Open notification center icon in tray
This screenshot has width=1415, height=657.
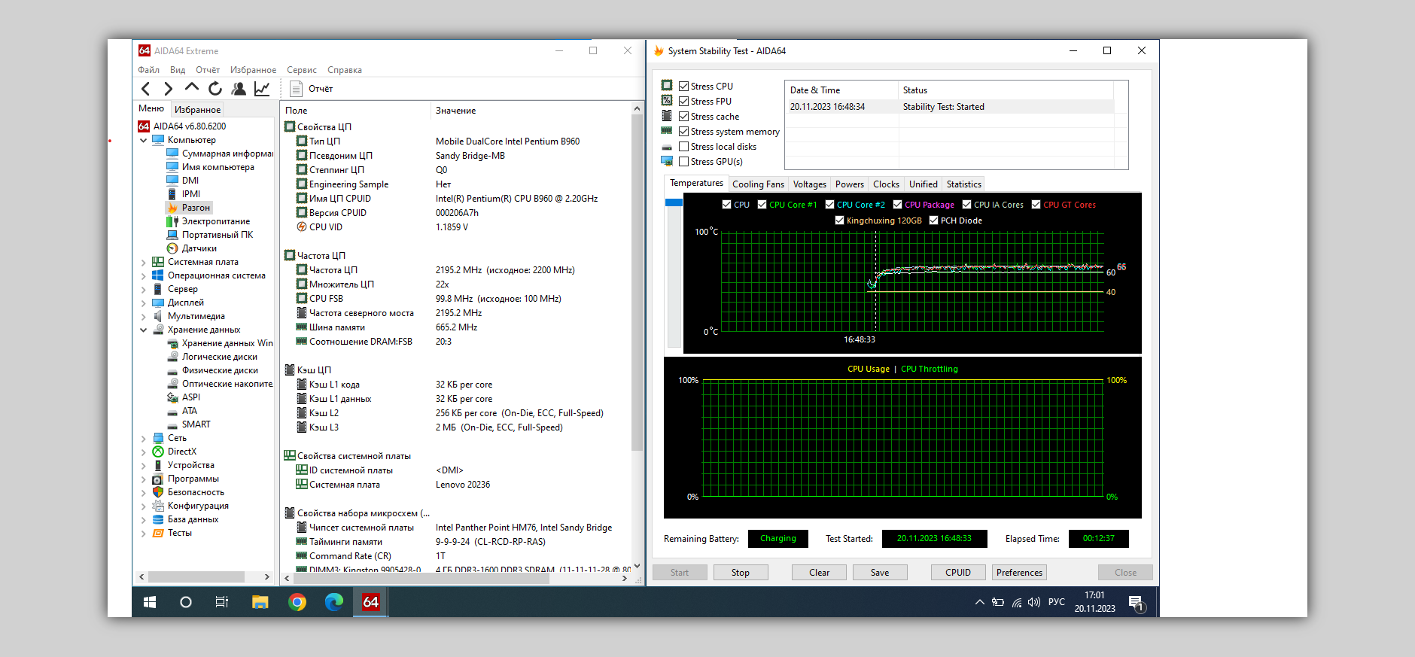click(1137, 603)
